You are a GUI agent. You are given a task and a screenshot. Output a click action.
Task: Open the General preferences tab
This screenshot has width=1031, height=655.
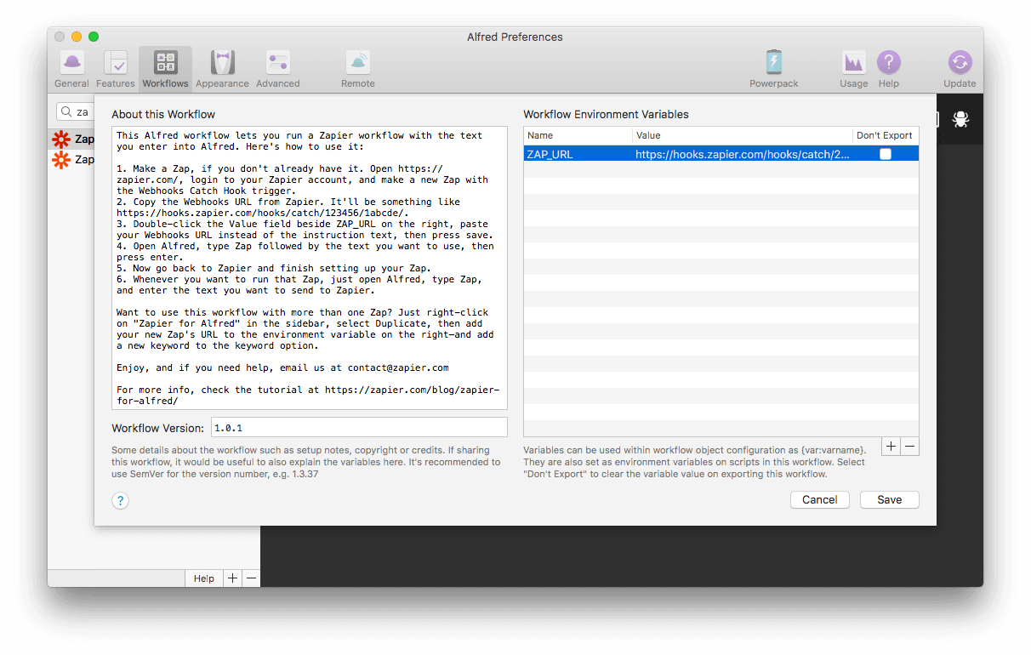(x=71, y=68)
